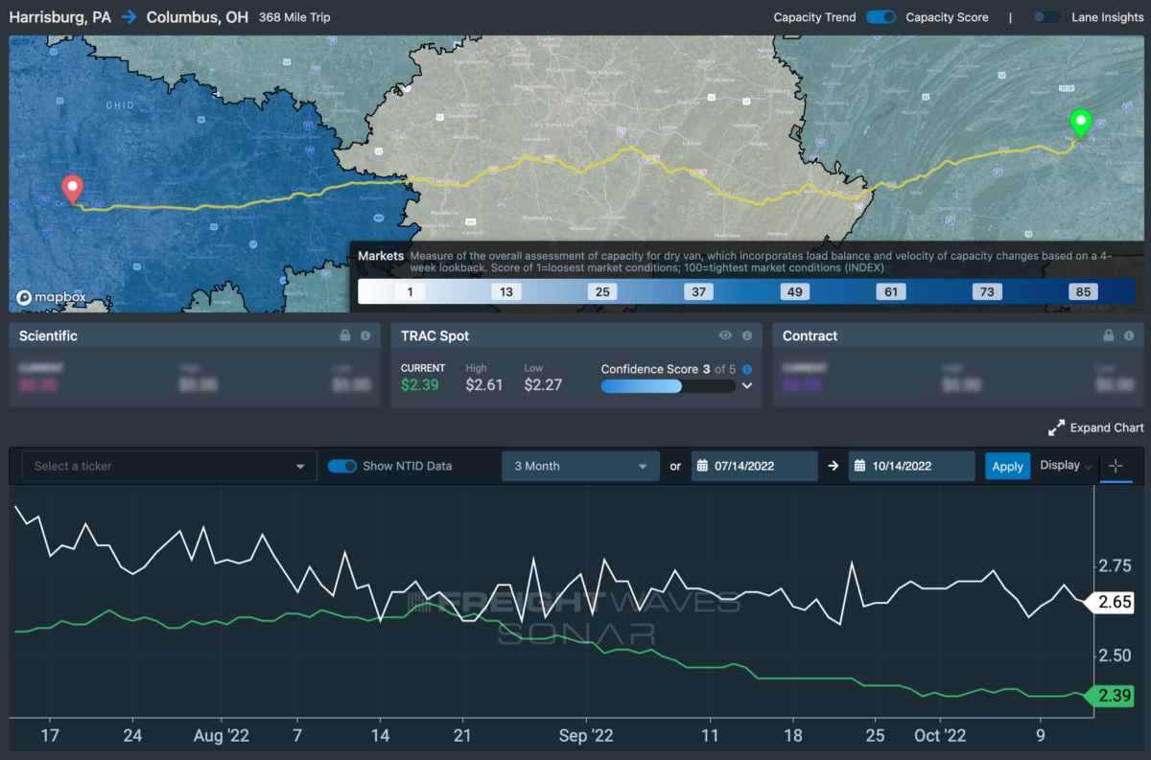Viewport: 1151px width, 760px height.
Task: Enable the Lane Insights toggle
Action: (1046, 17)
